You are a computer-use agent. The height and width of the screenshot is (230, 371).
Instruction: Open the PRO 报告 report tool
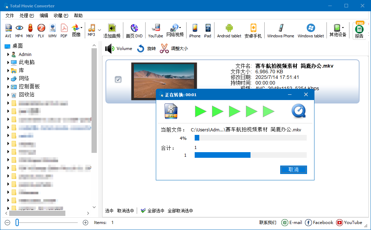point(359,30)
